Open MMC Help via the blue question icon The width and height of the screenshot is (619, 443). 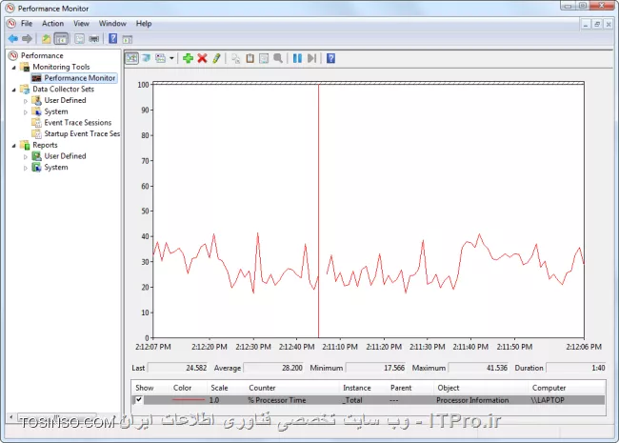click(113, 38)
